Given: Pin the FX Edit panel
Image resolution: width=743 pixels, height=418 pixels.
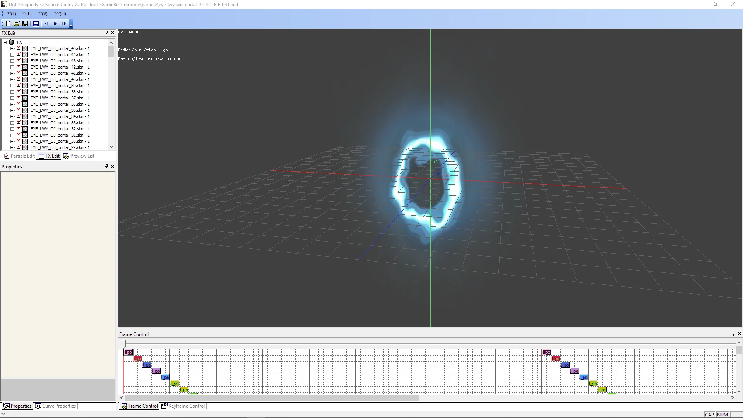Looking at the screenshot, I should 106,33.
